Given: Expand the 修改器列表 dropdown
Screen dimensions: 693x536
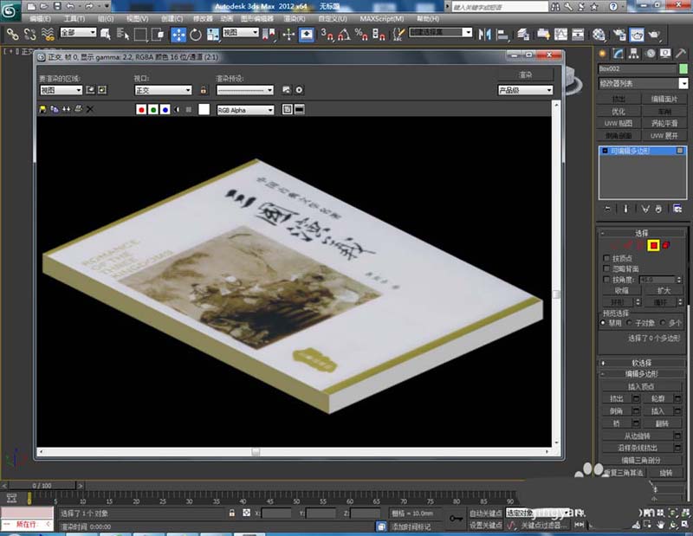Looking at the screenshot, I should (x=644, y=83).
